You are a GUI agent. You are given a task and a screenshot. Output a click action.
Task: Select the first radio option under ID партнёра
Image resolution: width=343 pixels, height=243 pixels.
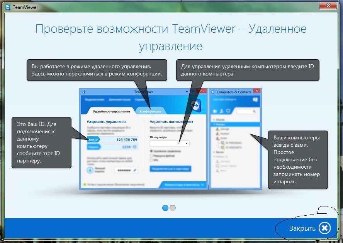click(151, 151)
